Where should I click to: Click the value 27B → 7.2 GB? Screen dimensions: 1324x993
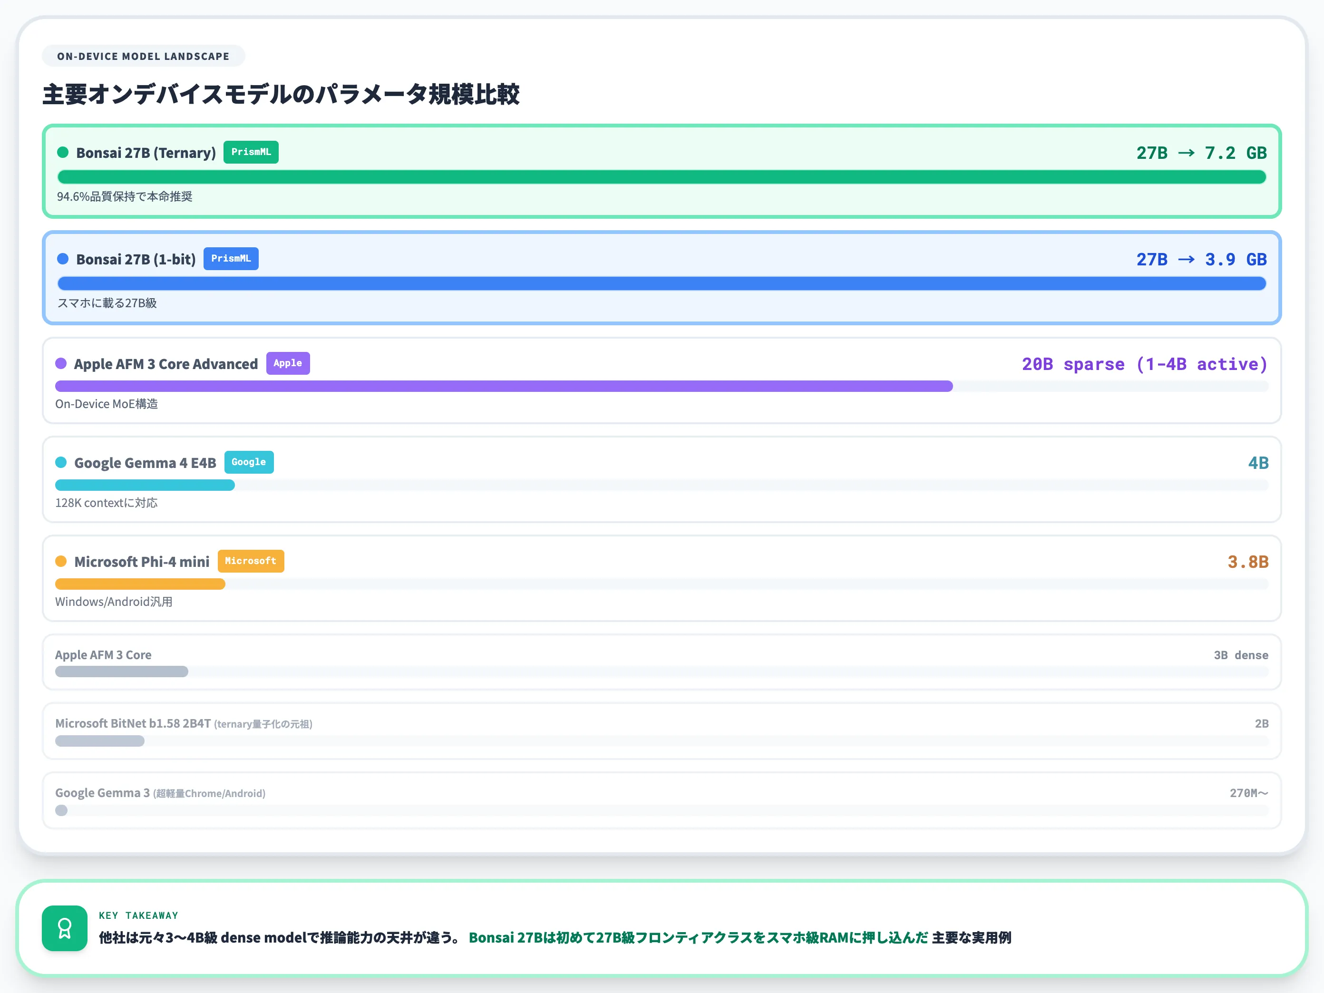[x=1202, y=153]
